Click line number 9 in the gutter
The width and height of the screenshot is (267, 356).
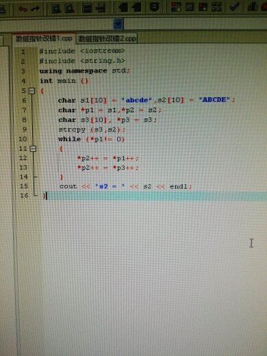24,129
